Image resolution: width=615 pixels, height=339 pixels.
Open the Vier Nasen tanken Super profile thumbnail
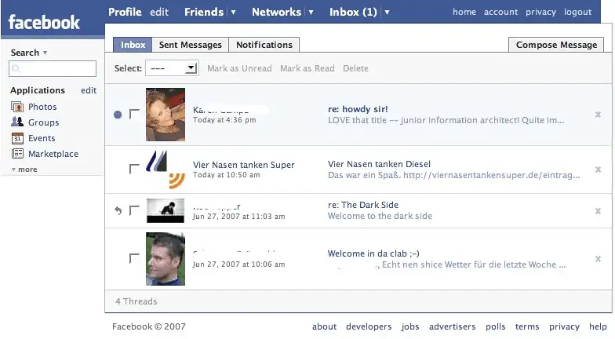pyautogui.click(x=166, y=169)
